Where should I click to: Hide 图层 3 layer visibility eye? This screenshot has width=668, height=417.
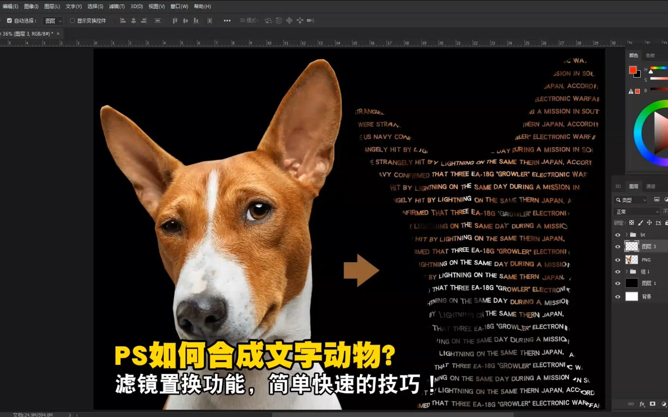(617, 246)
